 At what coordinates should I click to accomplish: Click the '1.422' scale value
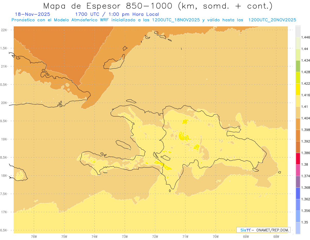pyautogui.click(x=305, y=84)
